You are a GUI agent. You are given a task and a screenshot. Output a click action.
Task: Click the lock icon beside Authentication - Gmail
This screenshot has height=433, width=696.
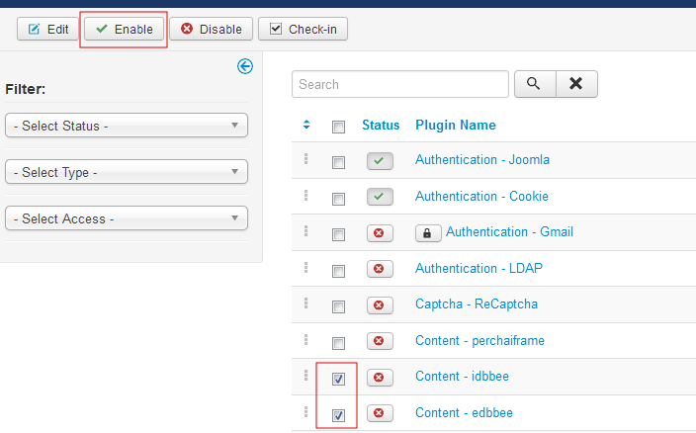[428, 233]
